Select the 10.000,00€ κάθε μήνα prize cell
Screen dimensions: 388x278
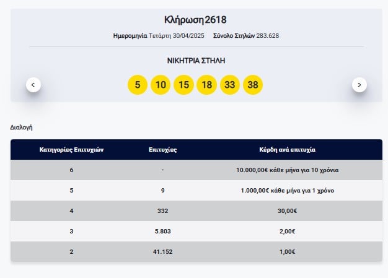pyautogui.click(x=288, y=170)
